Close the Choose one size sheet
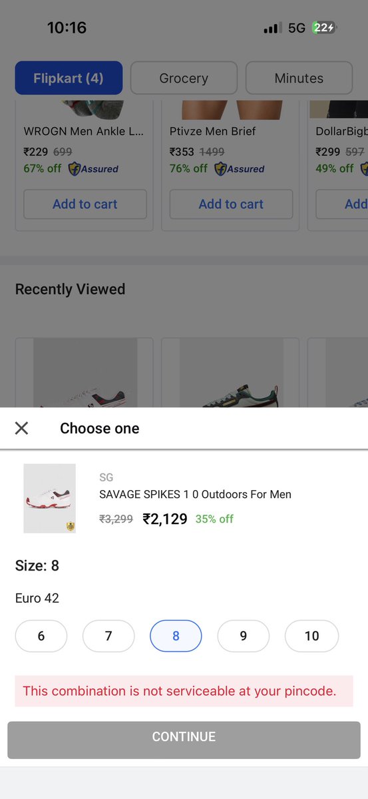This screenshot has width=368, height=799. (21, 428)
